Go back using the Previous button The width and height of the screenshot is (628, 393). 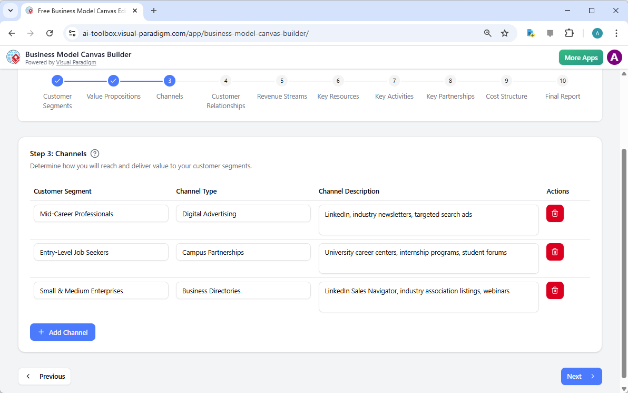click(x=44, y=376)
